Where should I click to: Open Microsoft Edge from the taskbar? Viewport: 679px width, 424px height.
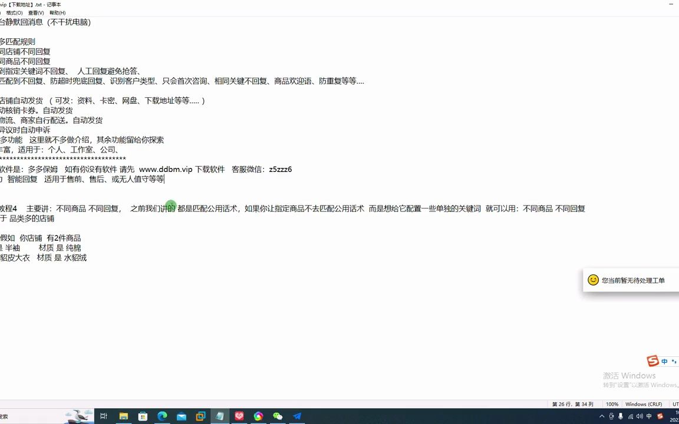click(161, 416)
